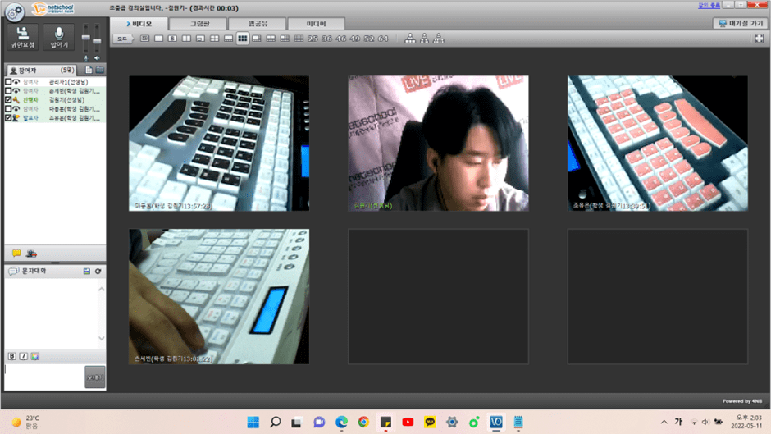Click the refresh chat icon in 문자대화
The width and height of the screenshot is (771, 434).
[98, 272]
